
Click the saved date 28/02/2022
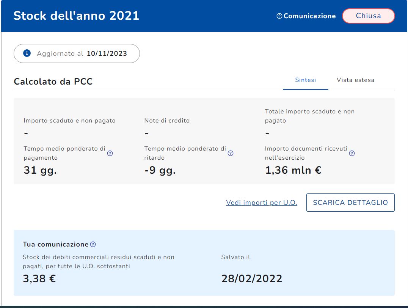[x=252, y=279]
